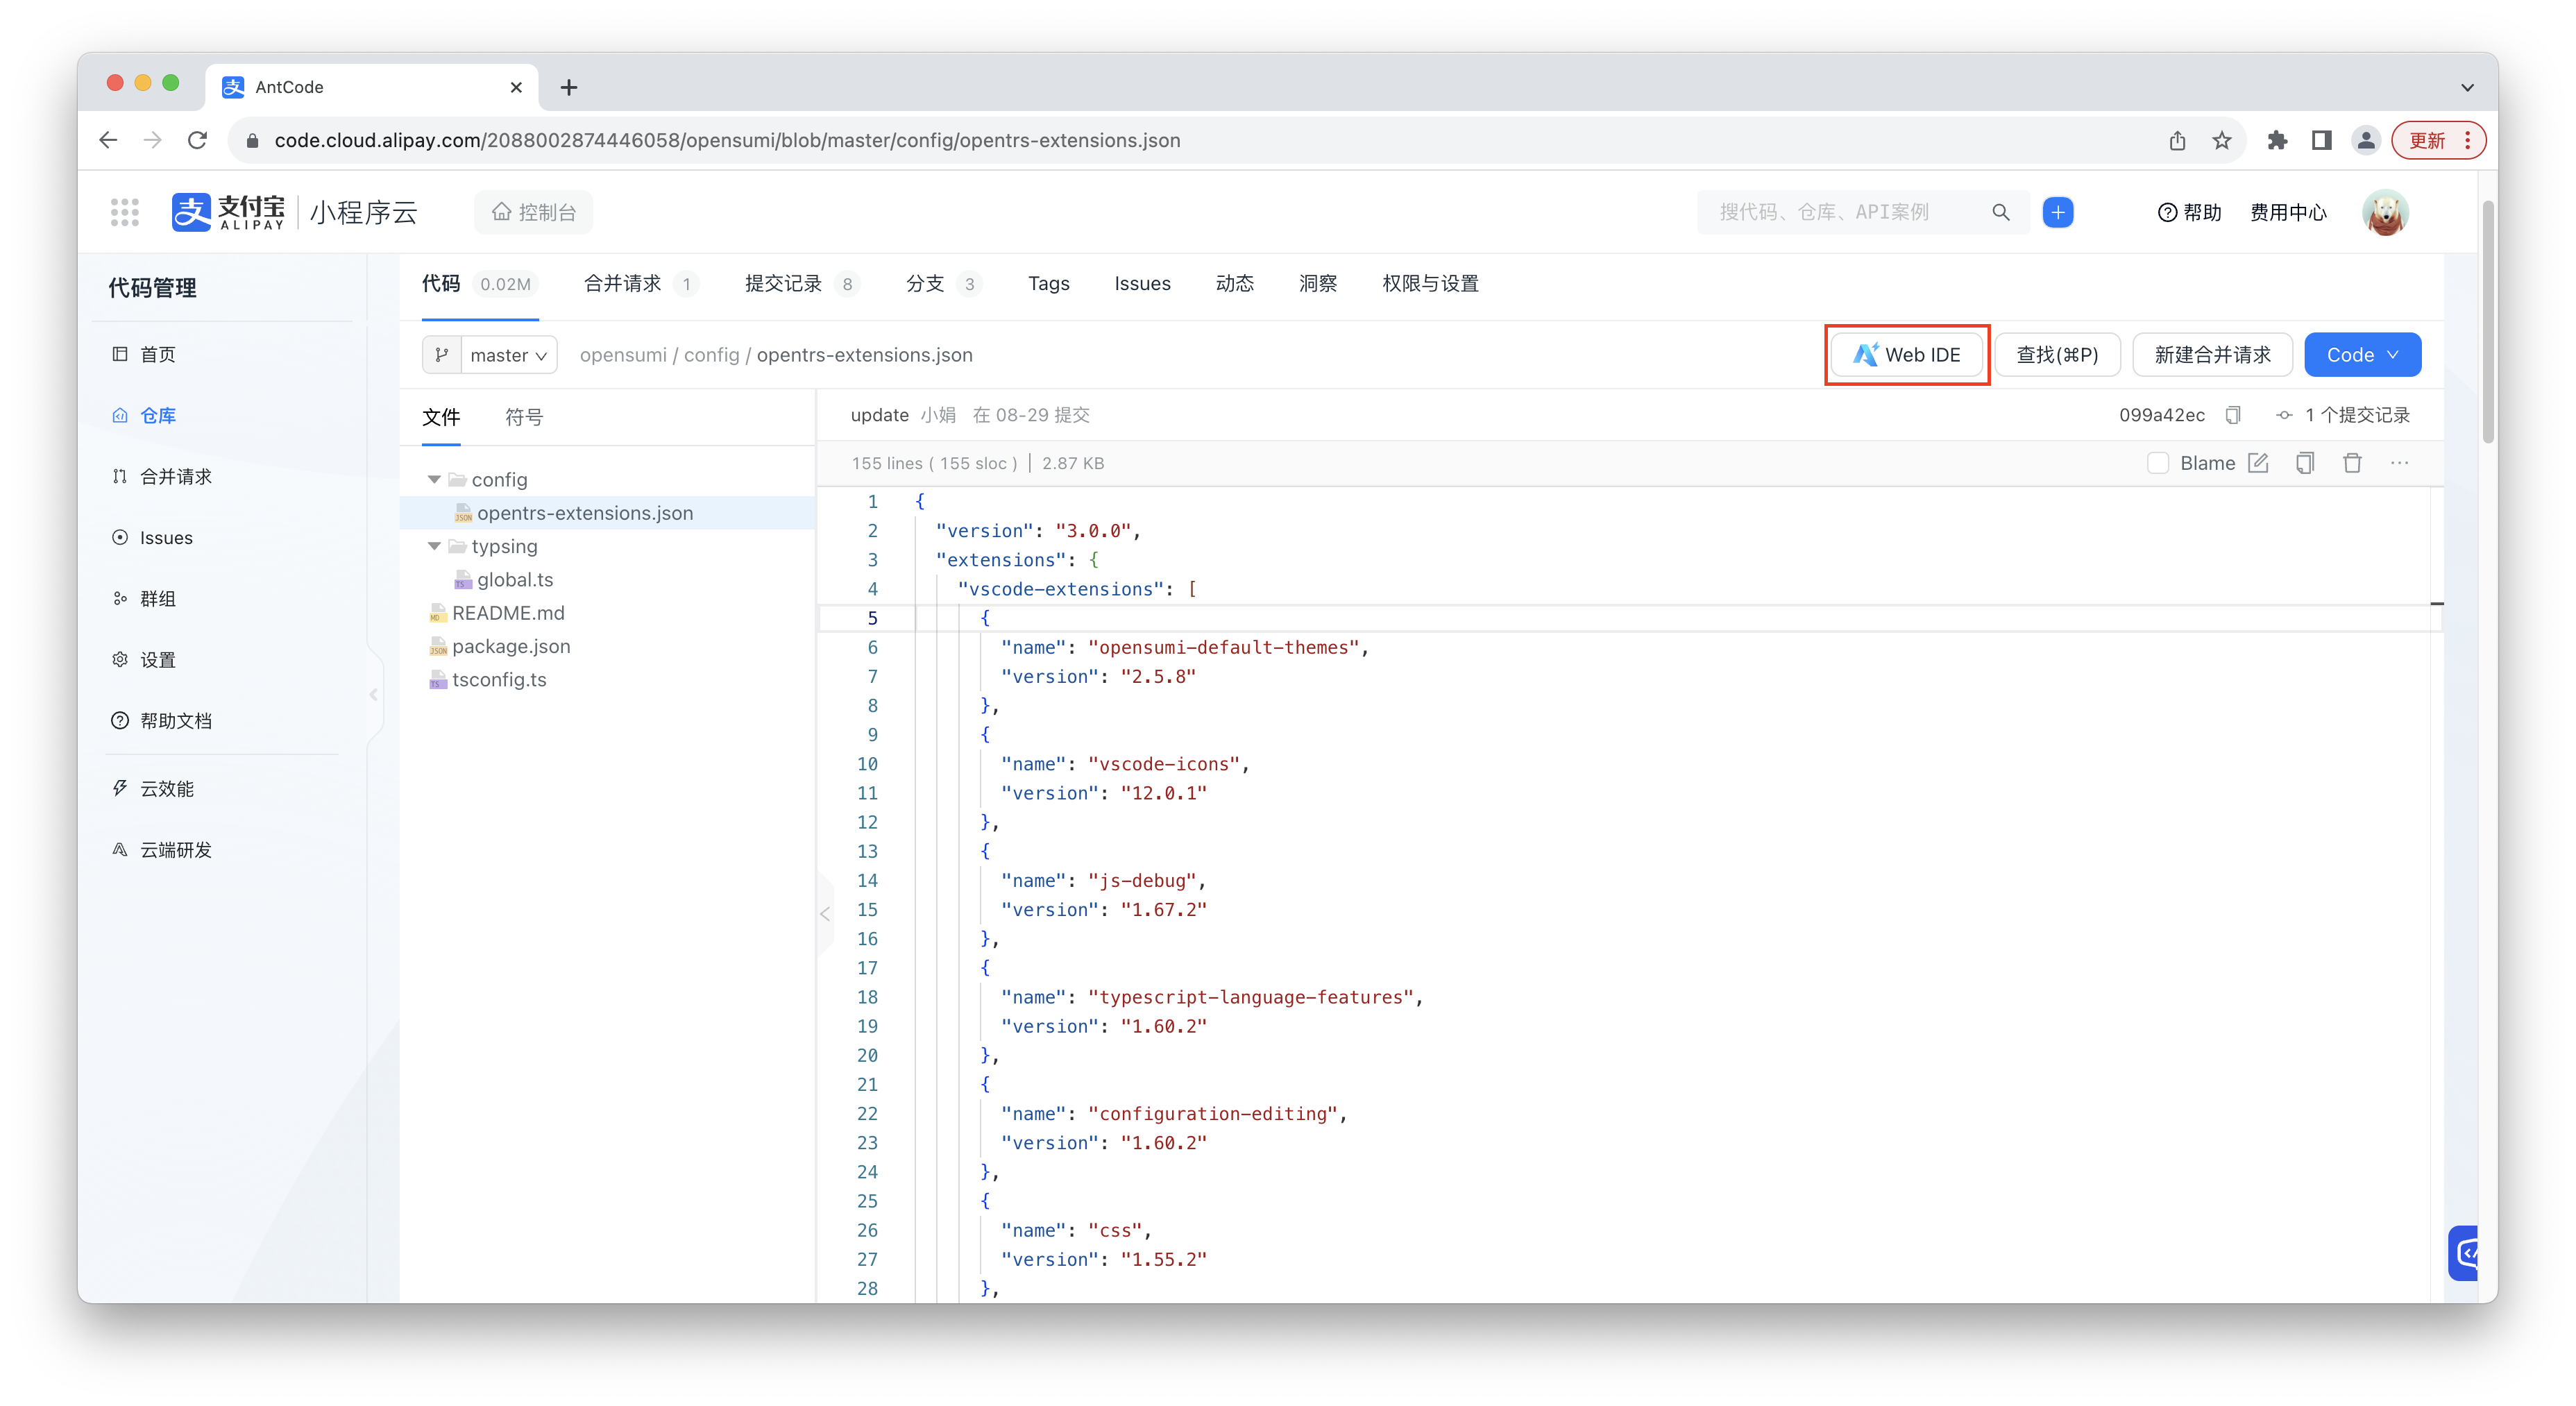Open the file edit pencil icon
Viewport: 2576px width, 1406px height.
tap(2258, 462)
